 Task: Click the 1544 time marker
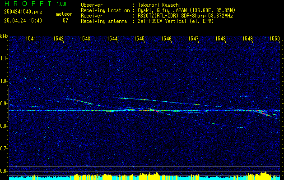coord(112,38)
